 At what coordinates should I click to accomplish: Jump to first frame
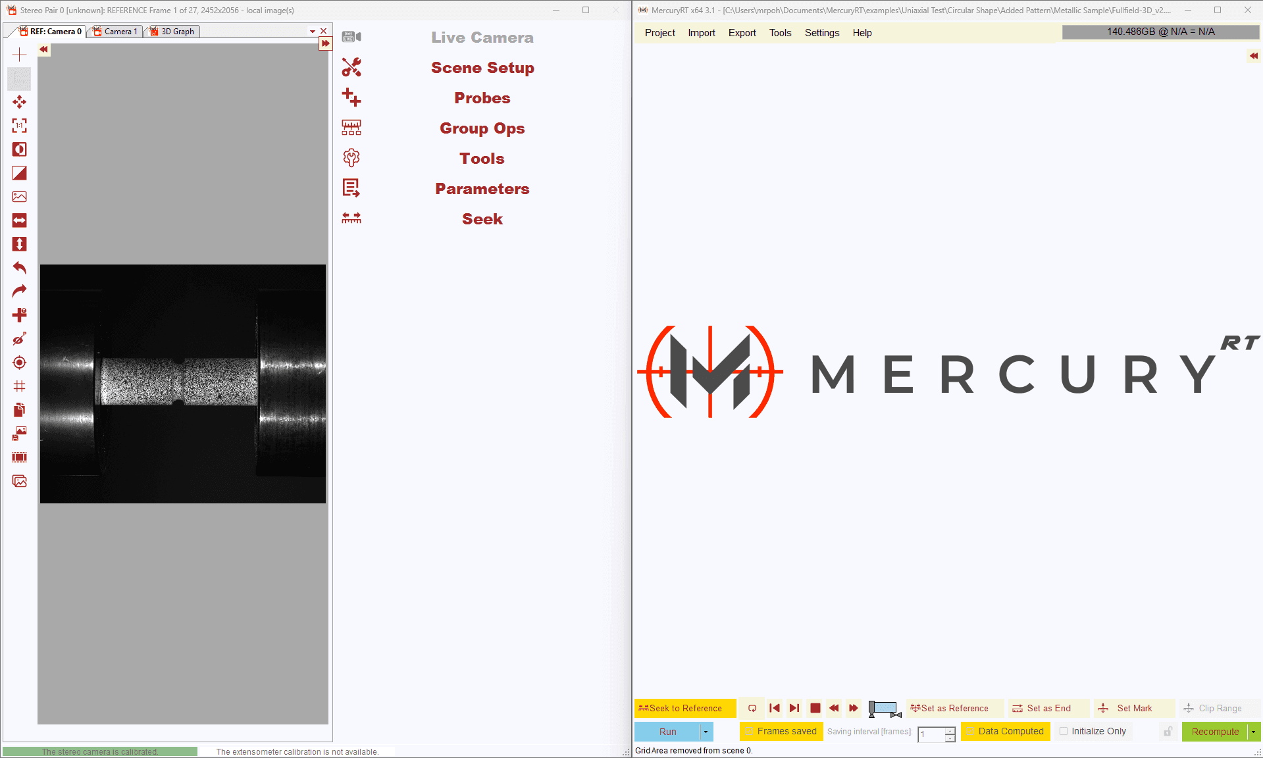coord(775,708)
